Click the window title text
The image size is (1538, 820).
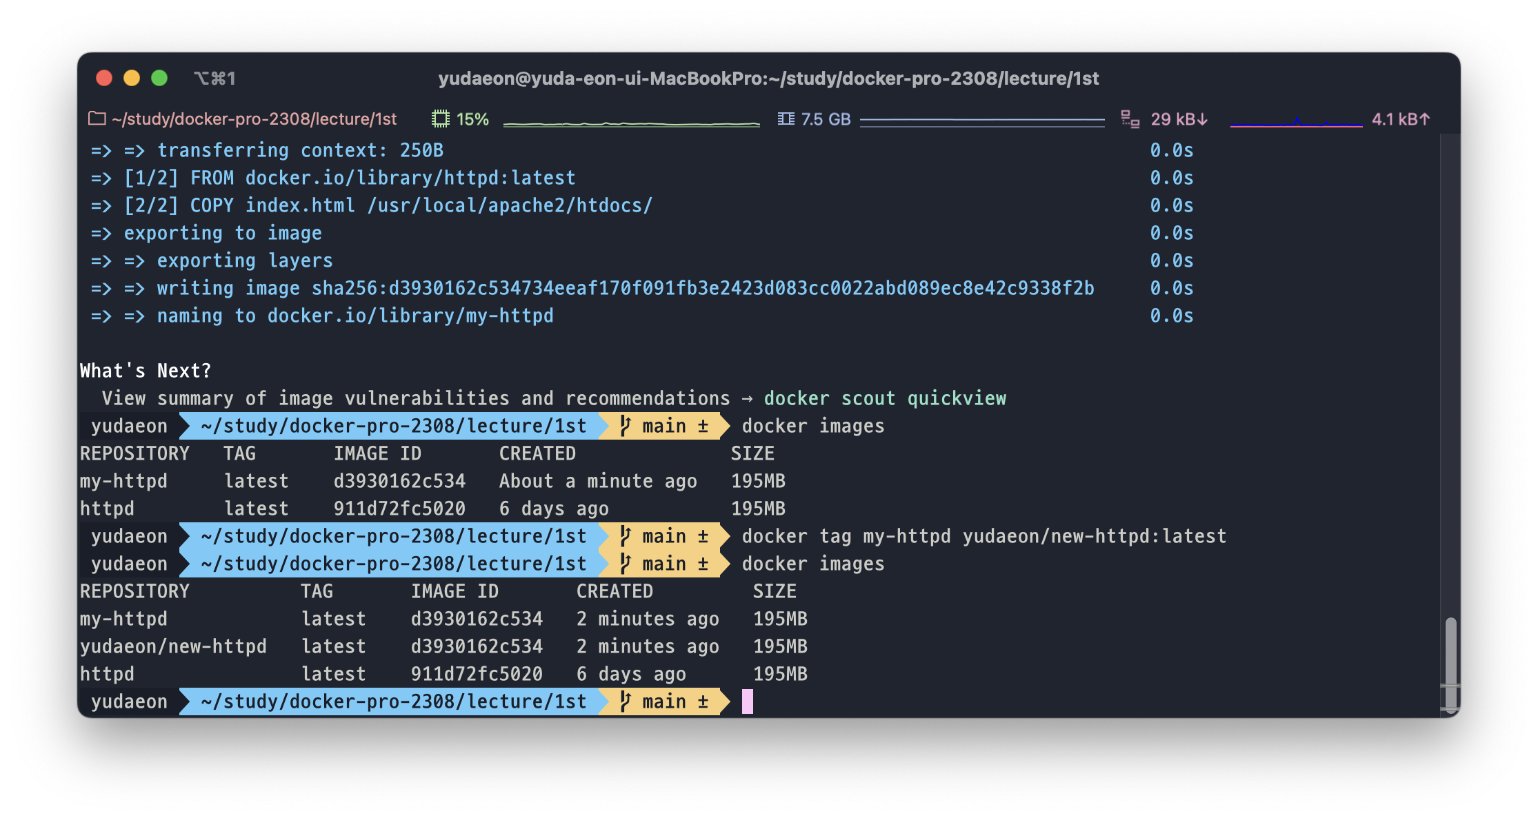(x=768, y=79)
